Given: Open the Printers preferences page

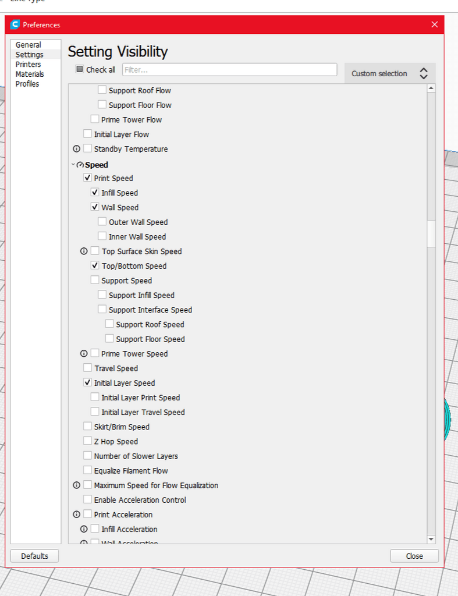Looking at the screenshot, I should click(x=35, y=64).
